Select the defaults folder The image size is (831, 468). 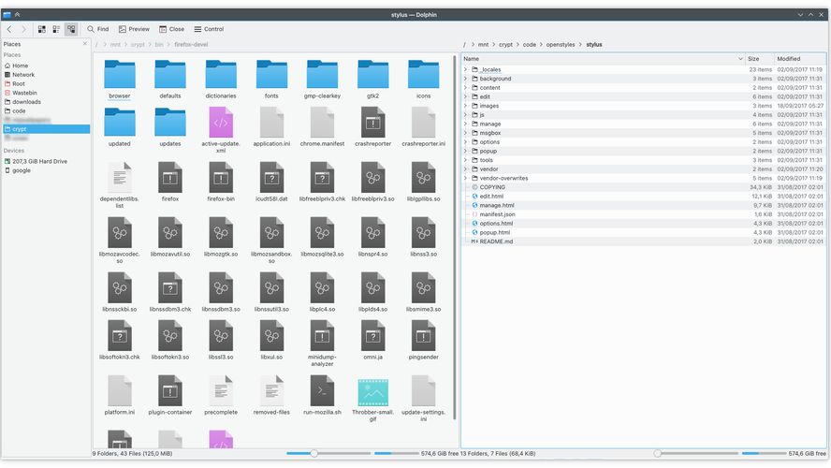pos(170,74)
